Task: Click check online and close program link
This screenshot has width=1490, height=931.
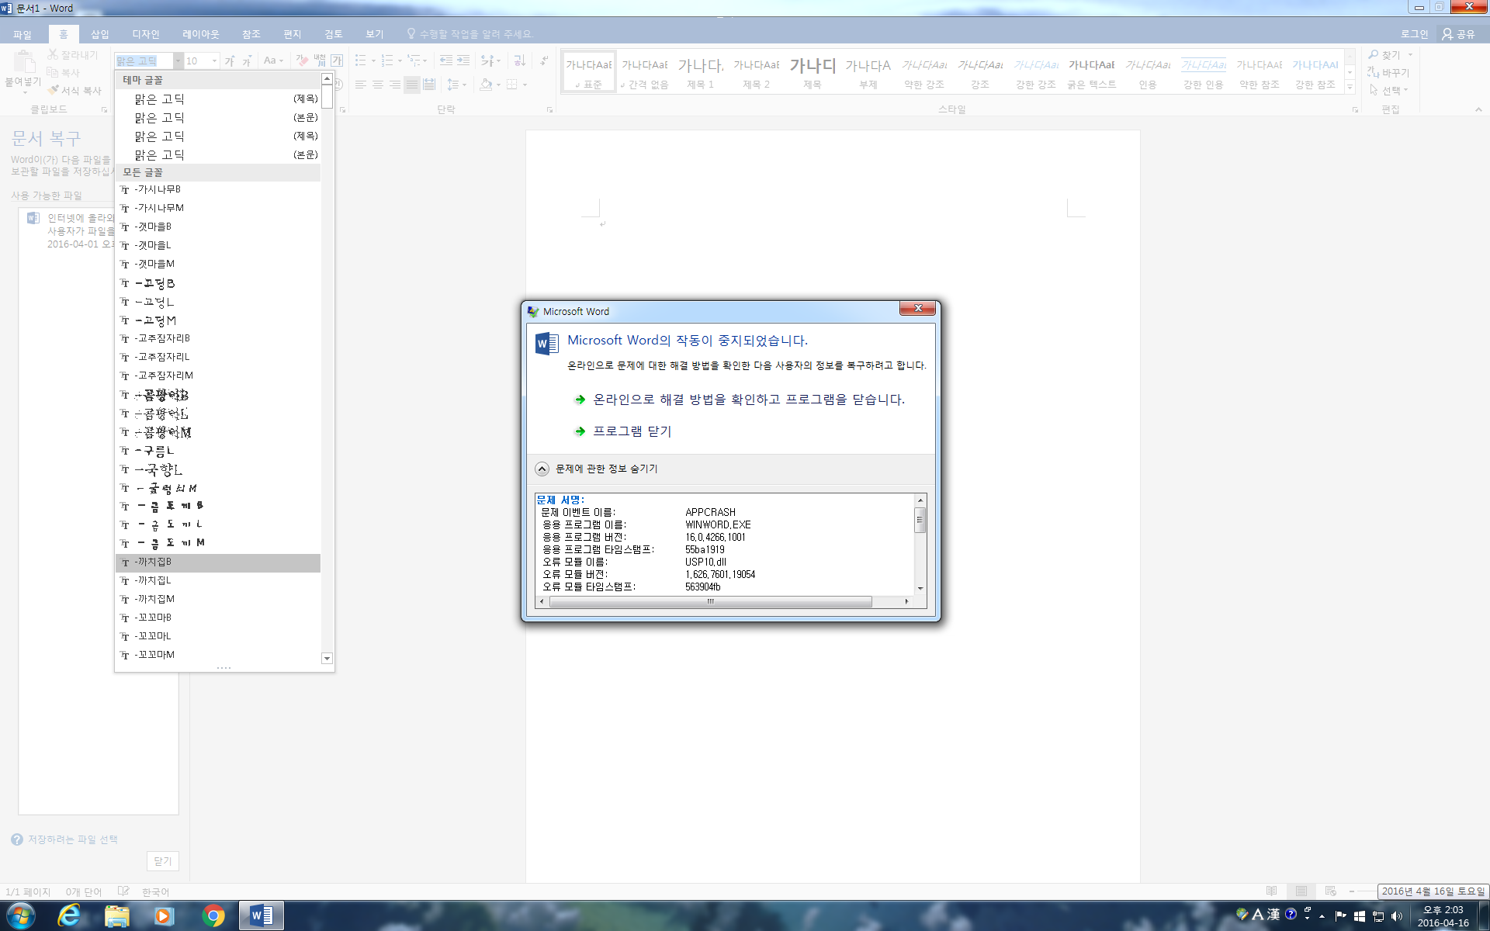Action: [x=749, y=400]
